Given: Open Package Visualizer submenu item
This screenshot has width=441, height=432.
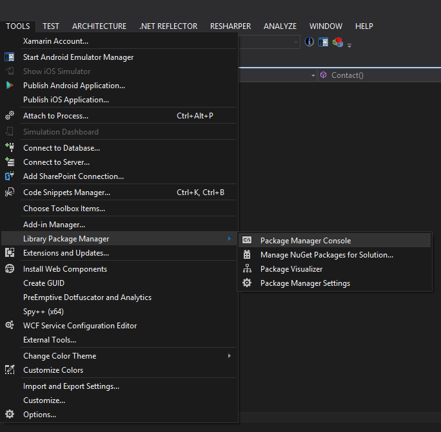Looking at the screenshot, I should coord(335,269).
